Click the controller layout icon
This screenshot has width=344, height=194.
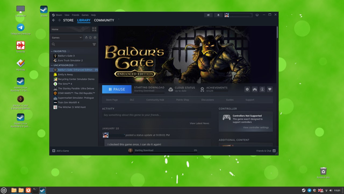pos(254,89)
